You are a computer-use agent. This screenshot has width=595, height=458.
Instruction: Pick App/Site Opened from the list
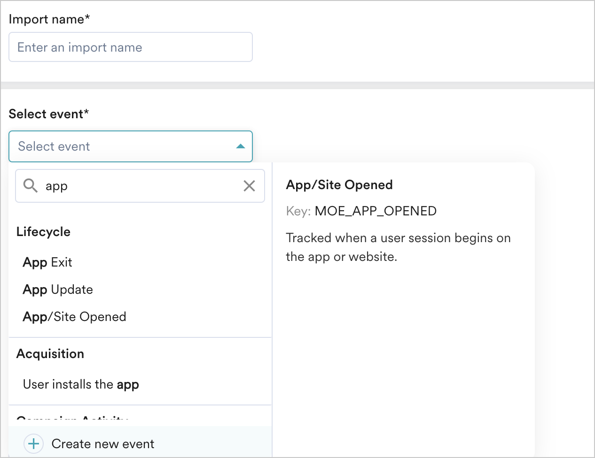click(74, 317)
